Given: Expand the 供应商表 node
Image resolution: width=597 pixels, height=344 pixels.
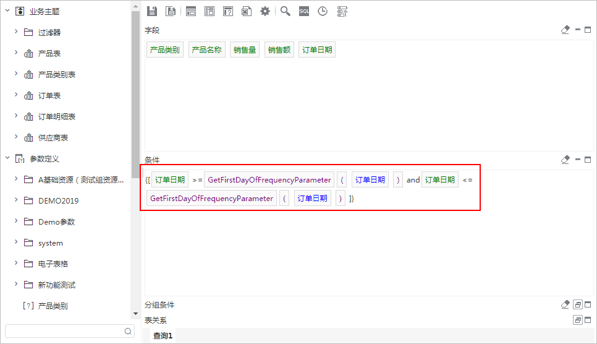Looking at the screenshot, I should click(16, 137).
